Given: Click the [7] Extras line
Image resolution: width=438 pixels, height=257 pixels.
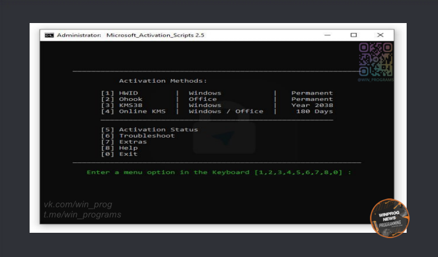Looking at the screenshot, I should [124, 142].
